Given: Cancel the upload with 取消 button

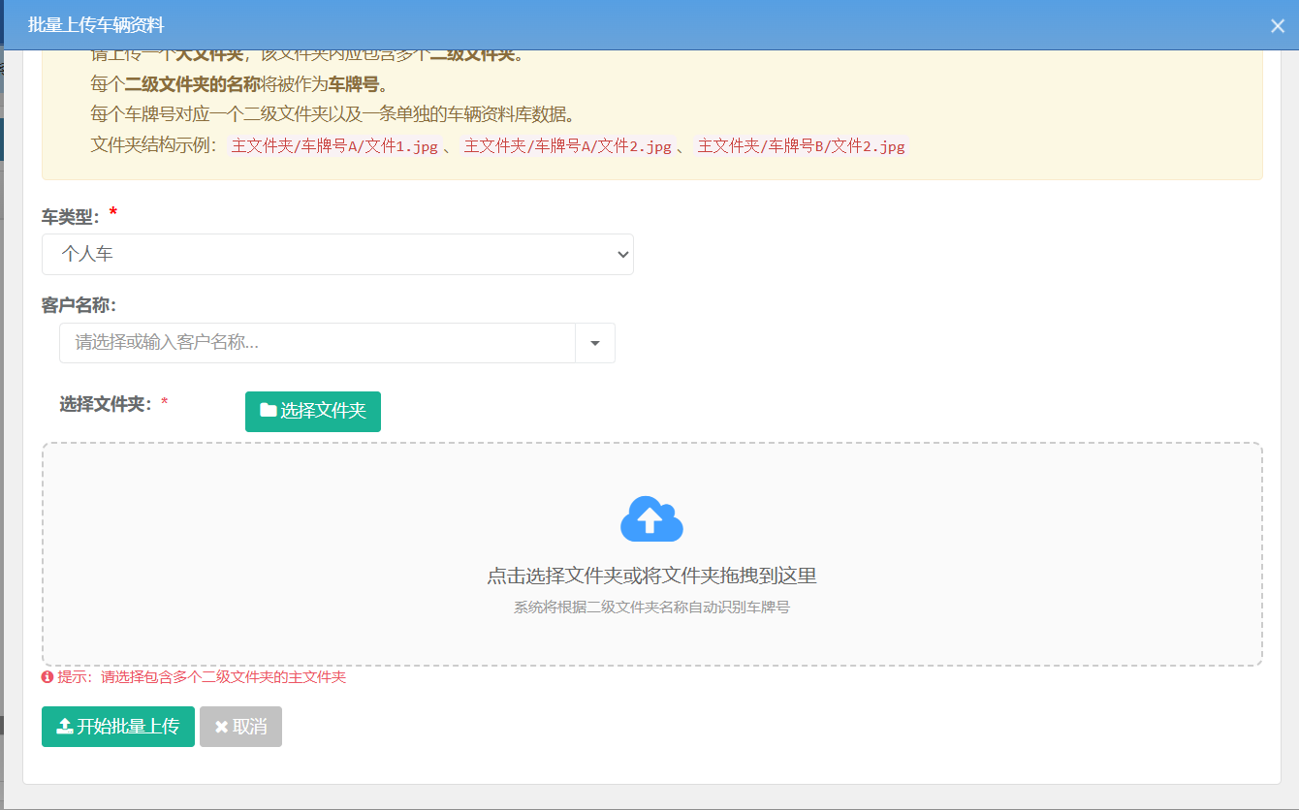Looking at the screenshot, I should [x=239, y=727].
